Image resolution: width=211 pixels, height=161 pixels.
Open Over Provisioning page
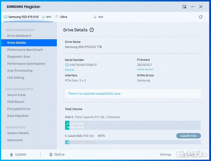click(20, 71)
